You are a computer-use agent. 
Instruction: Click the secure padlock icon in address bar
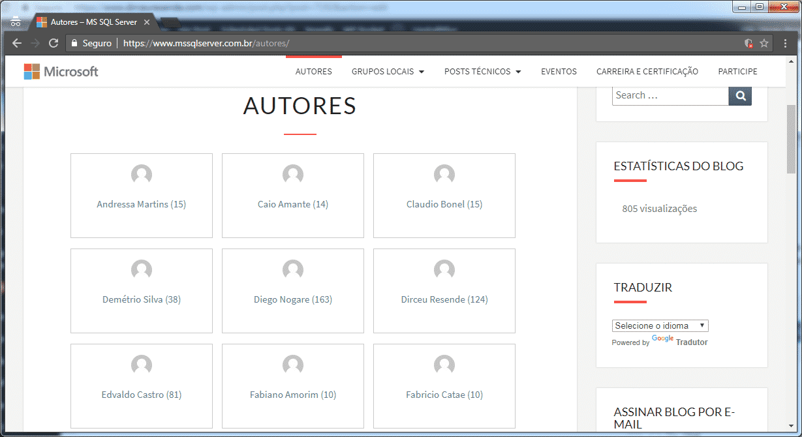click(x=74, y=43)
